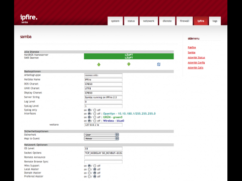Click the ipfire logo

coord(29,17)
